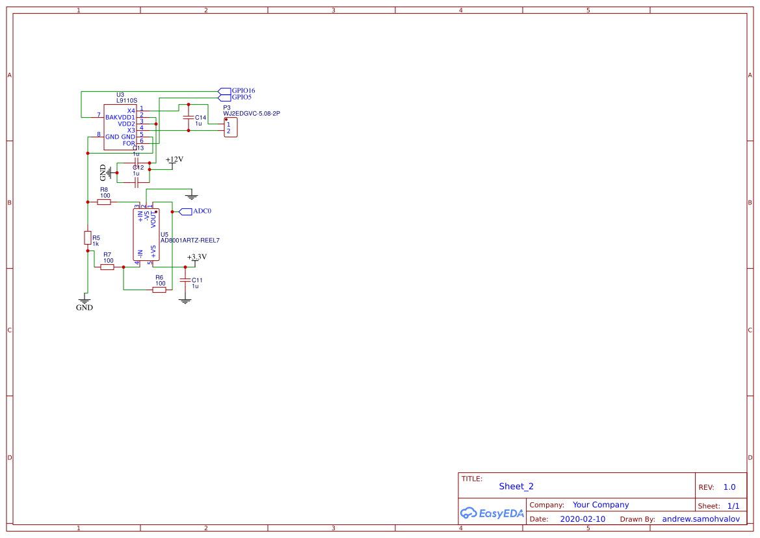Click the X4 pin label on U3
The height and width of the screenshot is (538, 760).
(x=131, y=111)
